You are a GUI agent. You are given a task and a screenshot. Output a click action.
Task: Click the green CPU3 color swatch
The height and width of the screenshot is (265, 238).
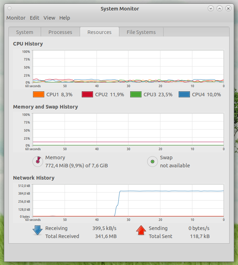(x=136, y=95)
